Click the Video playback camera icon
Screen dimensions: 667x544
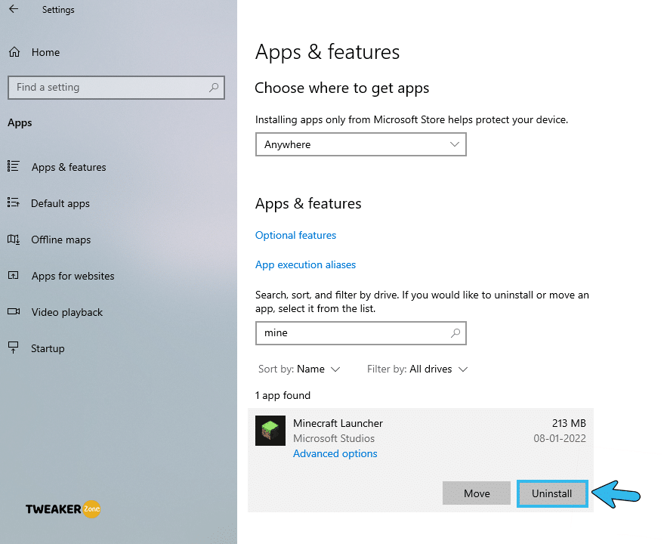pyautogui.click(x=14, y=311)
